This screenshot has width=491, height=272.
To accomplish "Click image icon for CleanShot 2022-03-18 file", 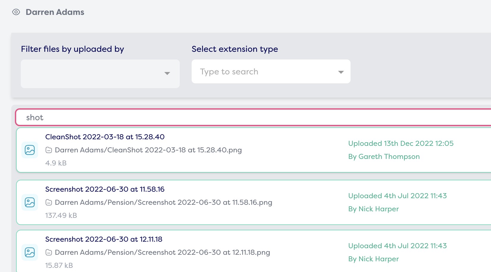I will pos(30,150).
